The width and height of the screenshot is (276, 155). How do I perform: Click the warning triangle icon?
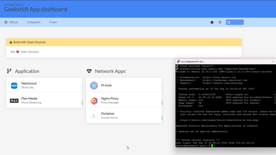pos(11,42)
